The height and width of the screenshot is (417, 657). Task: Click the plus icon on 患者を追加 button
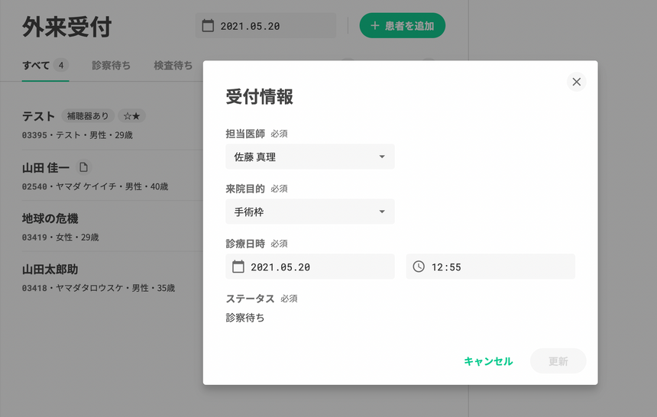374,26
